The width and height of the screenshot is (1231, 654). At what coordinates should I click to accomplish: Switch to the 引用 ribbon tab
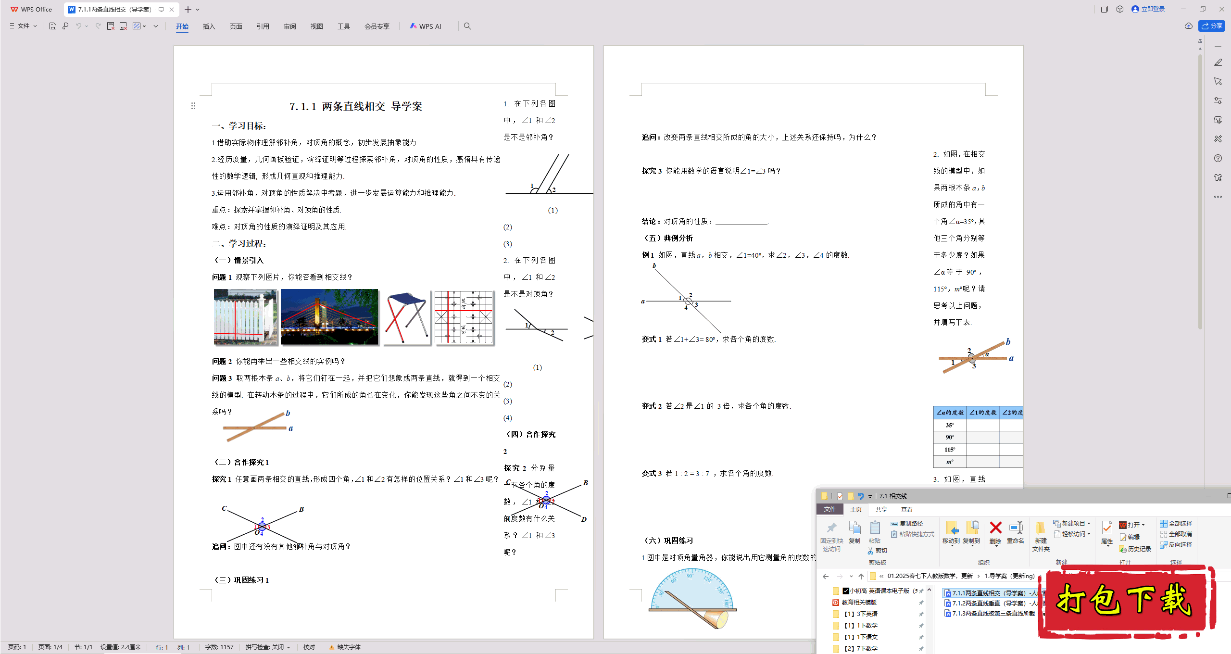click(263, 26)
